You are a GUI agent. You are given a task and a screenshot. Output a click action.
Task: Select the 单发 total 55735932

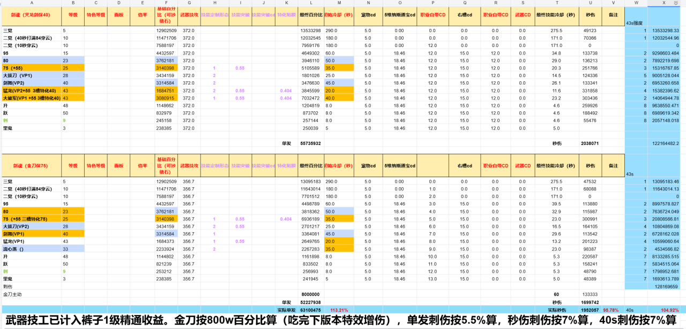[310, 143]
